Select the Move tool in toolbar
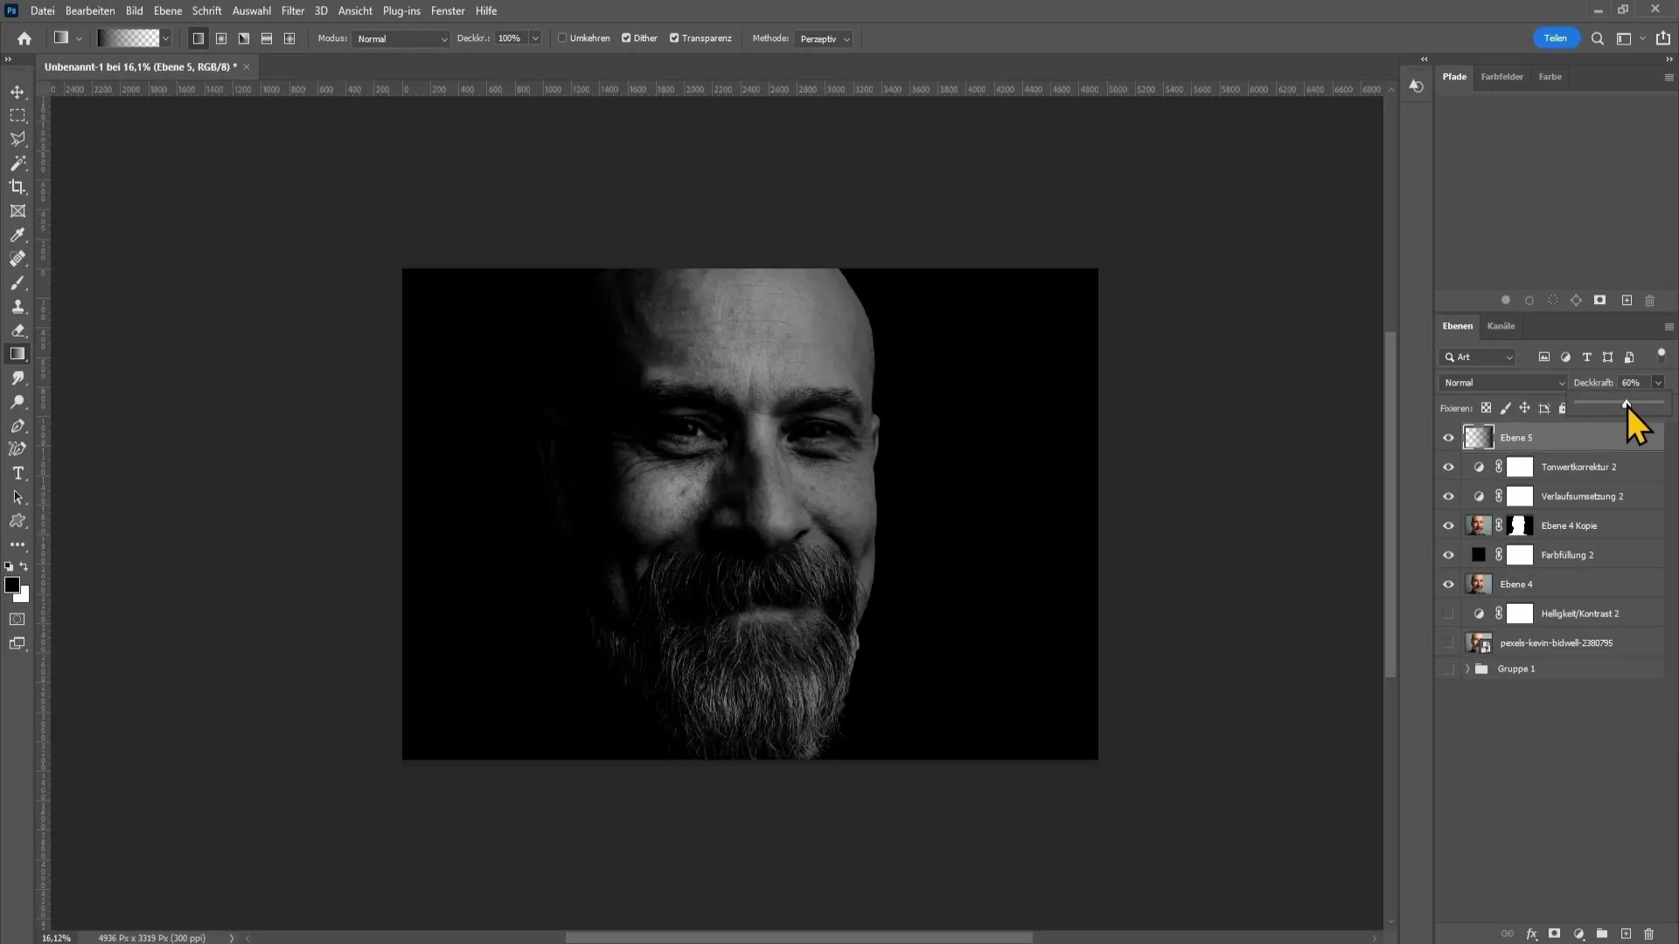Screen dimensions: 1679x944 pos(17,91)
